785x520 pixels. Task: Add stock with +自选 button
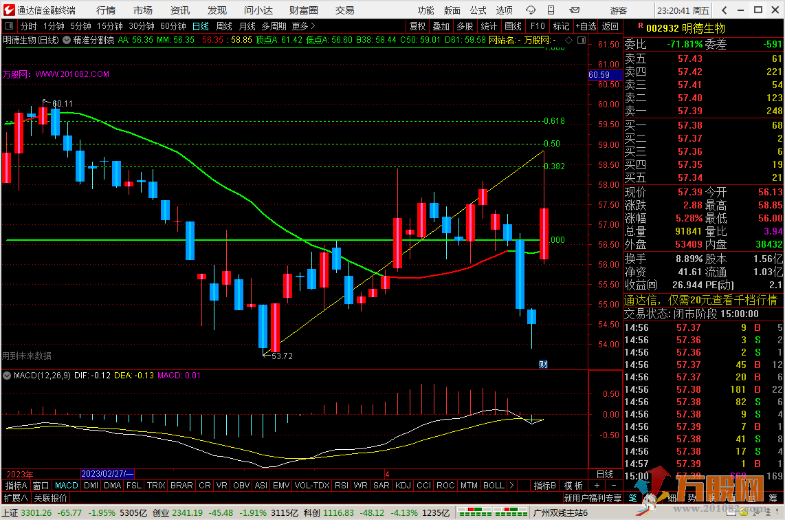click(586, 26)
